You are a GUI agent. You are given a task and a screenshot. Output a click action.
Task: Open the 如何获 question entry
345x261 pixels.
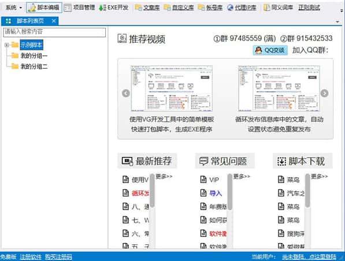coord(218,220)
